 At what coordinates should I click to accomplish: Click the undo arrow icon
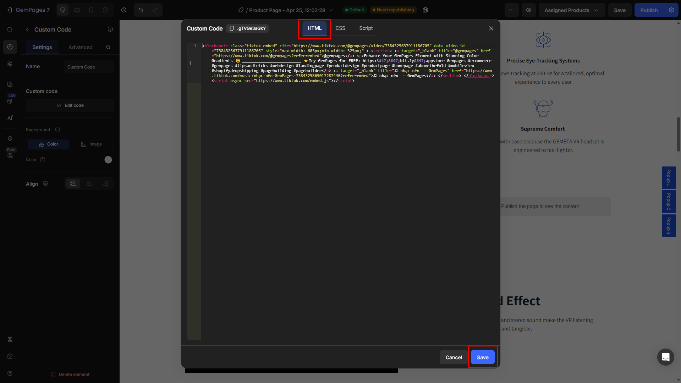(x=141, y=10)
